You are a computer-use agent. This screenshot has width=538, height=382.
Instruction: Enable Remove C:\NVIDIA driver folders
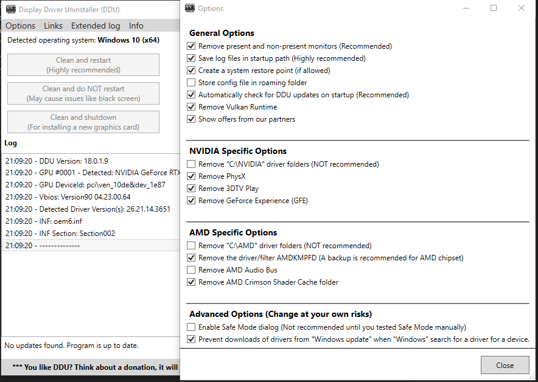point(191,164)
